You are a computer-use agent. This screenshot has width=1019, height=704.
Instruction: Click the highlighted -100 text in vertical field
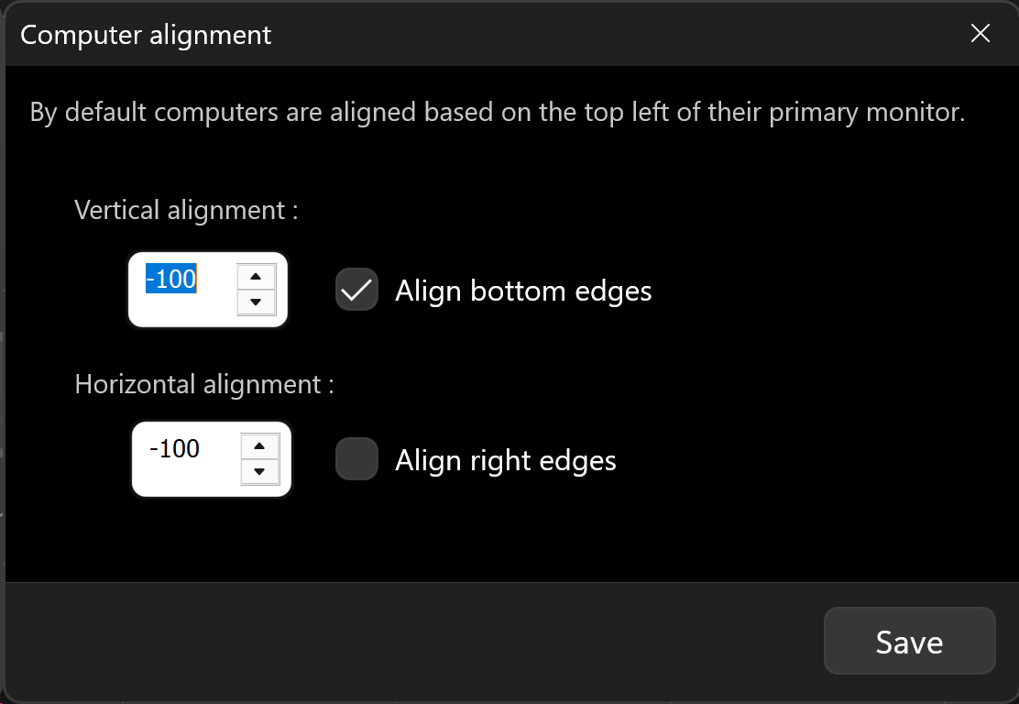pos(171,279)
